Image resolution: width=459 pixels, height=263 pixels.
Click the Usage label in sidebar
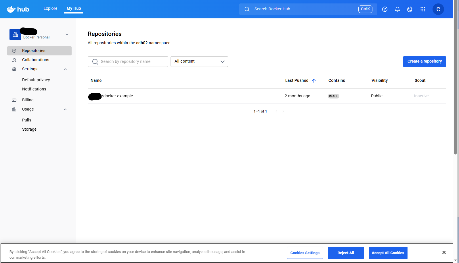coord(28,109)
